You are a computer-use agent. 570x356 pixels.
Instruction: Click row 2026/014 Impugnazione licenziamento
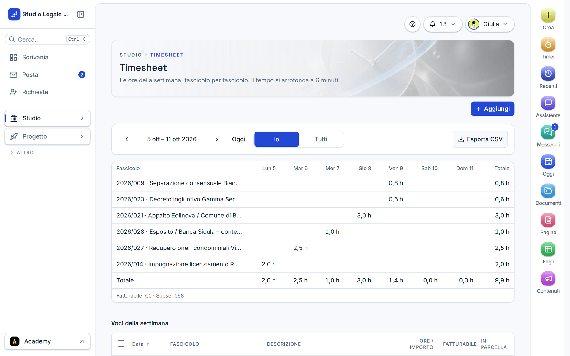coord(313,264)
